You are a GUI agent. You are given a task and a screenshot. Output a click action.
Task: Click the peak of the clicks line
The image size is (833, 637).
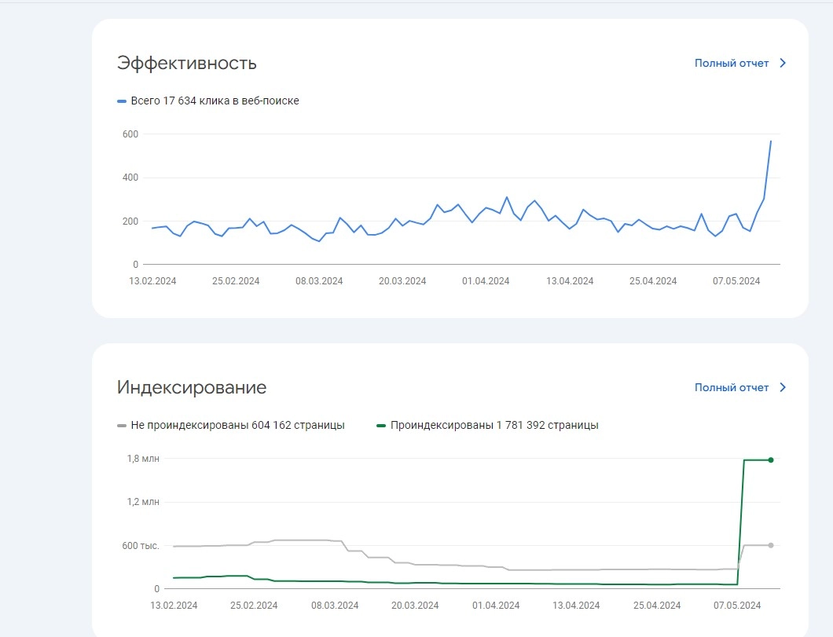point(771,141)
